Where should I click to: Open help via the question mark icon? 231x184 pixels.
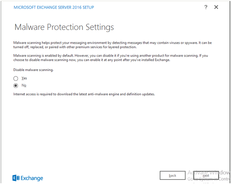(206, 7)
